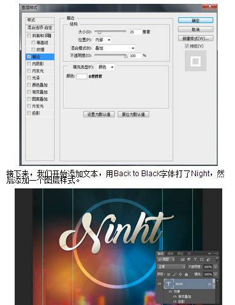Click the shape layer filter icon
235x305 pixels.
coord(202,260)
